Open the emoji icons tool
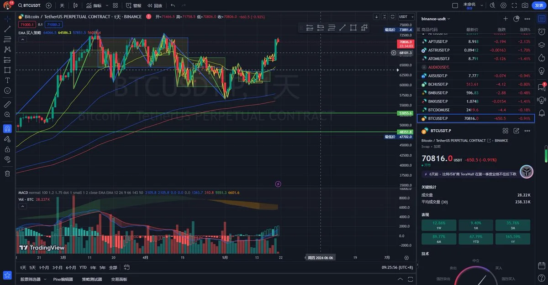Screen dimensions: 548x285 pyautogui.click(x=7, y=90)
